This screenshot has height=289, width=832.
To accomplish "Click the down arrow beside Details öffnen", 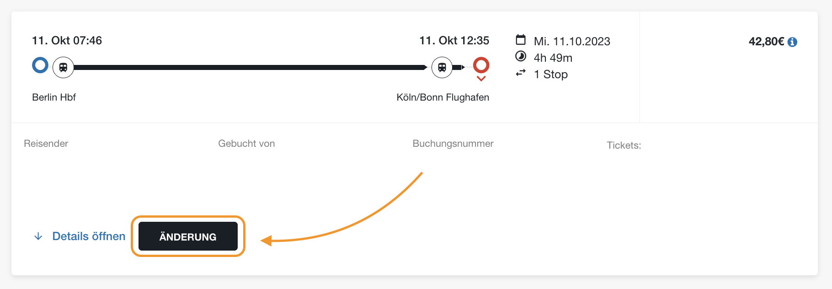I will click(x=38, y=236).
